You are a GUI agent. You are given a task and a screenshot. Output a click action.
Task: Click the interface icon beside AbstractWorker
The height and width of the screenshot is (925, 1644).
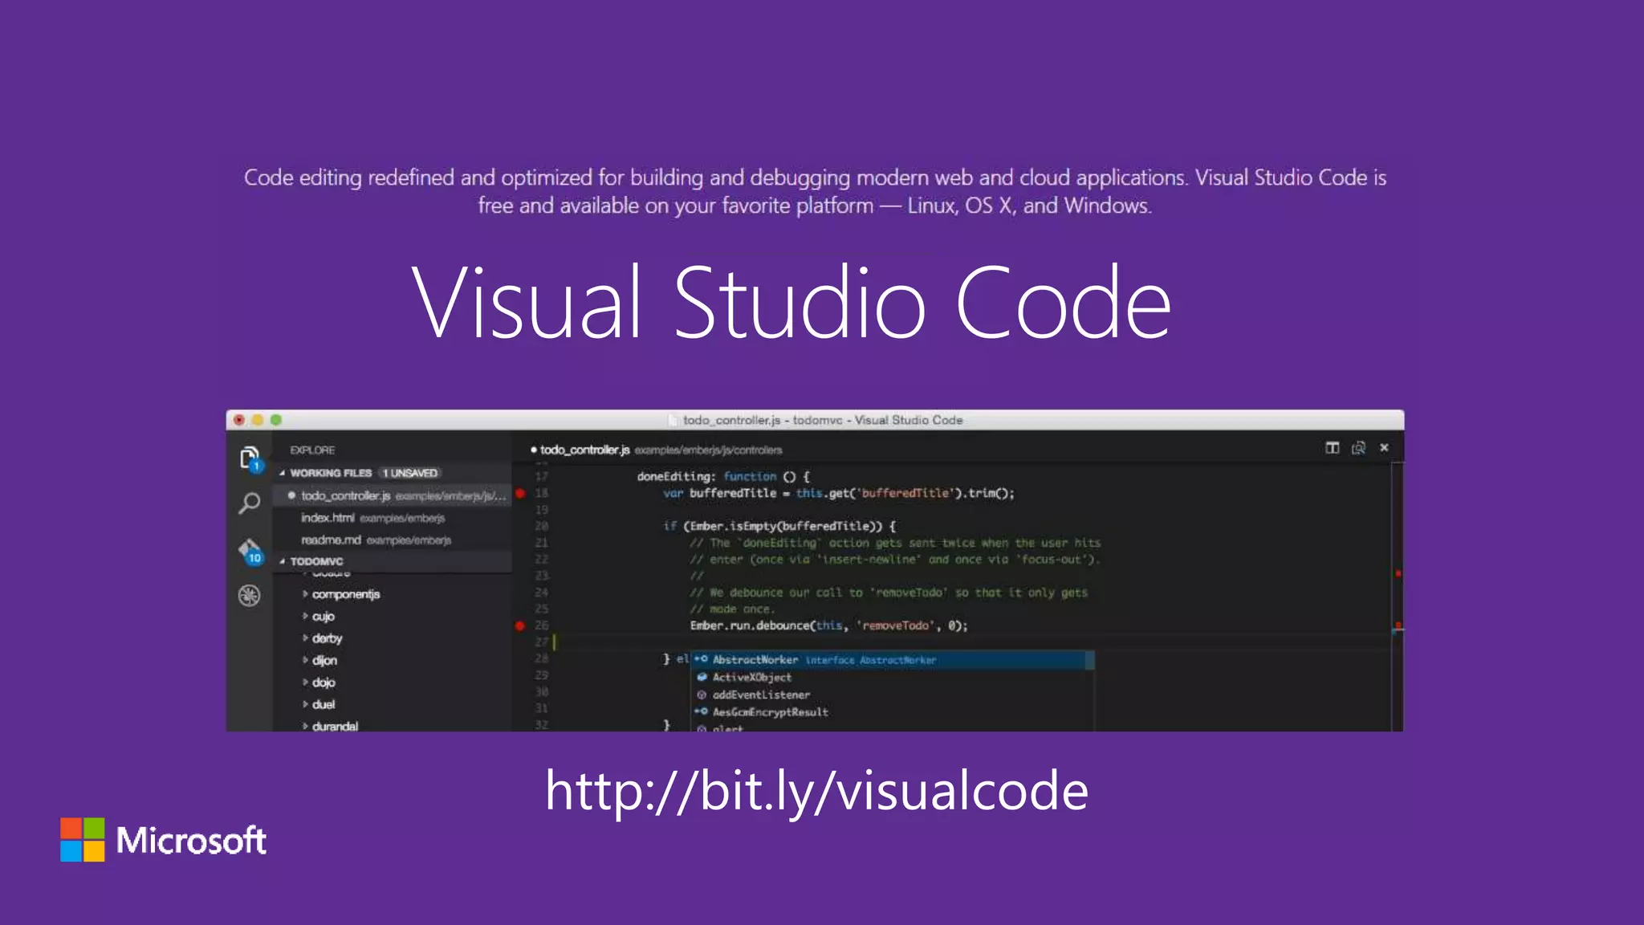701,659
